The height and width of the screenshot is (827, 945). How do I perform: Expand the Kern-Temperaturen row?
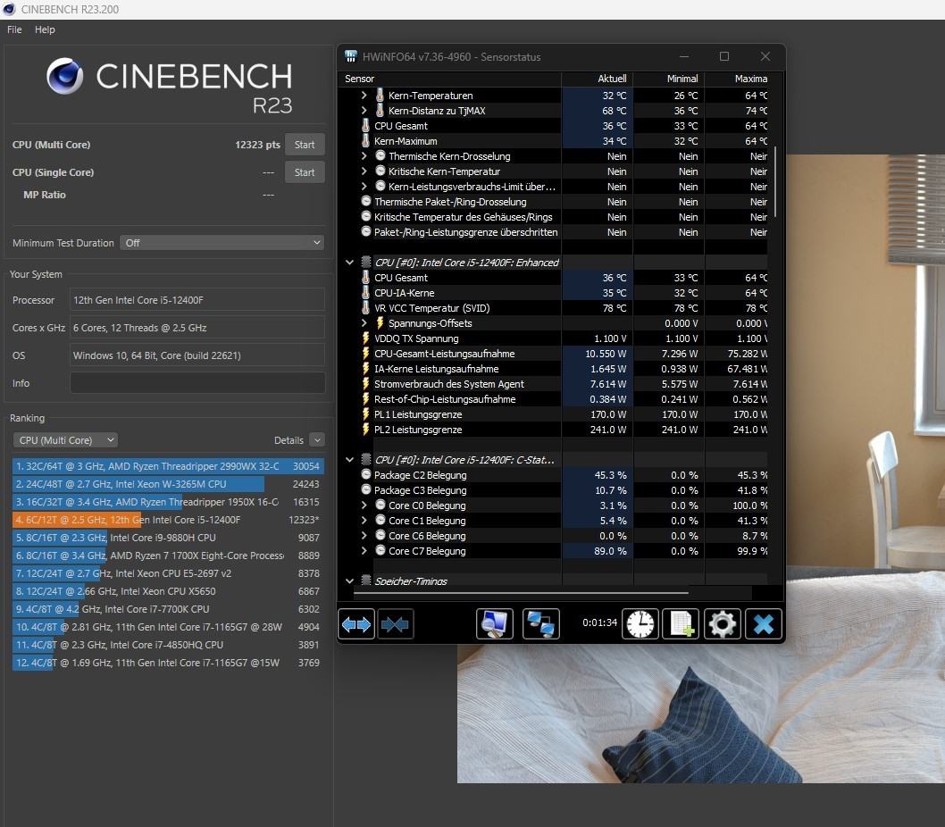(x=364, y=96)
